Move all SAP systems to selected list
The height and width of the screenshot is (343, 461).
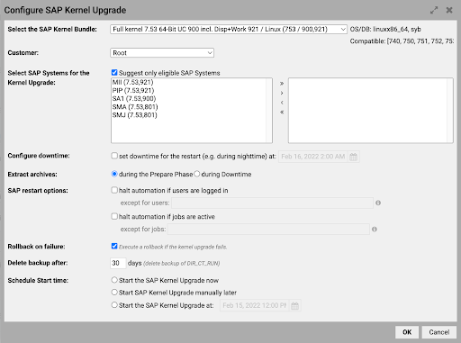coord(282,84)
